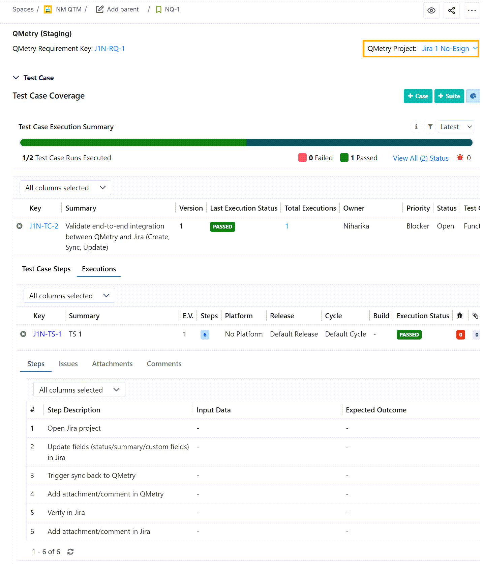Click the execution summary info icon

[x=416, y=127]
